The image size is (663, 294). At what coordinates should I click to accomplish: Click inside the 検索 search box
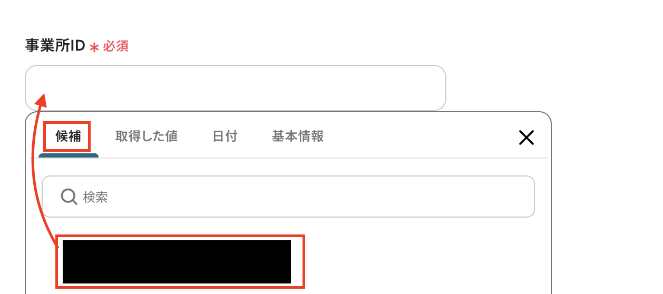tap(288, 197)
